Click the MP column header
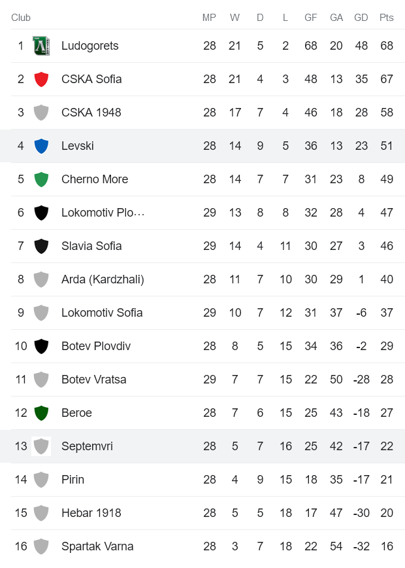405x568 pixels. pyautogui.click(x=209, y=18)
